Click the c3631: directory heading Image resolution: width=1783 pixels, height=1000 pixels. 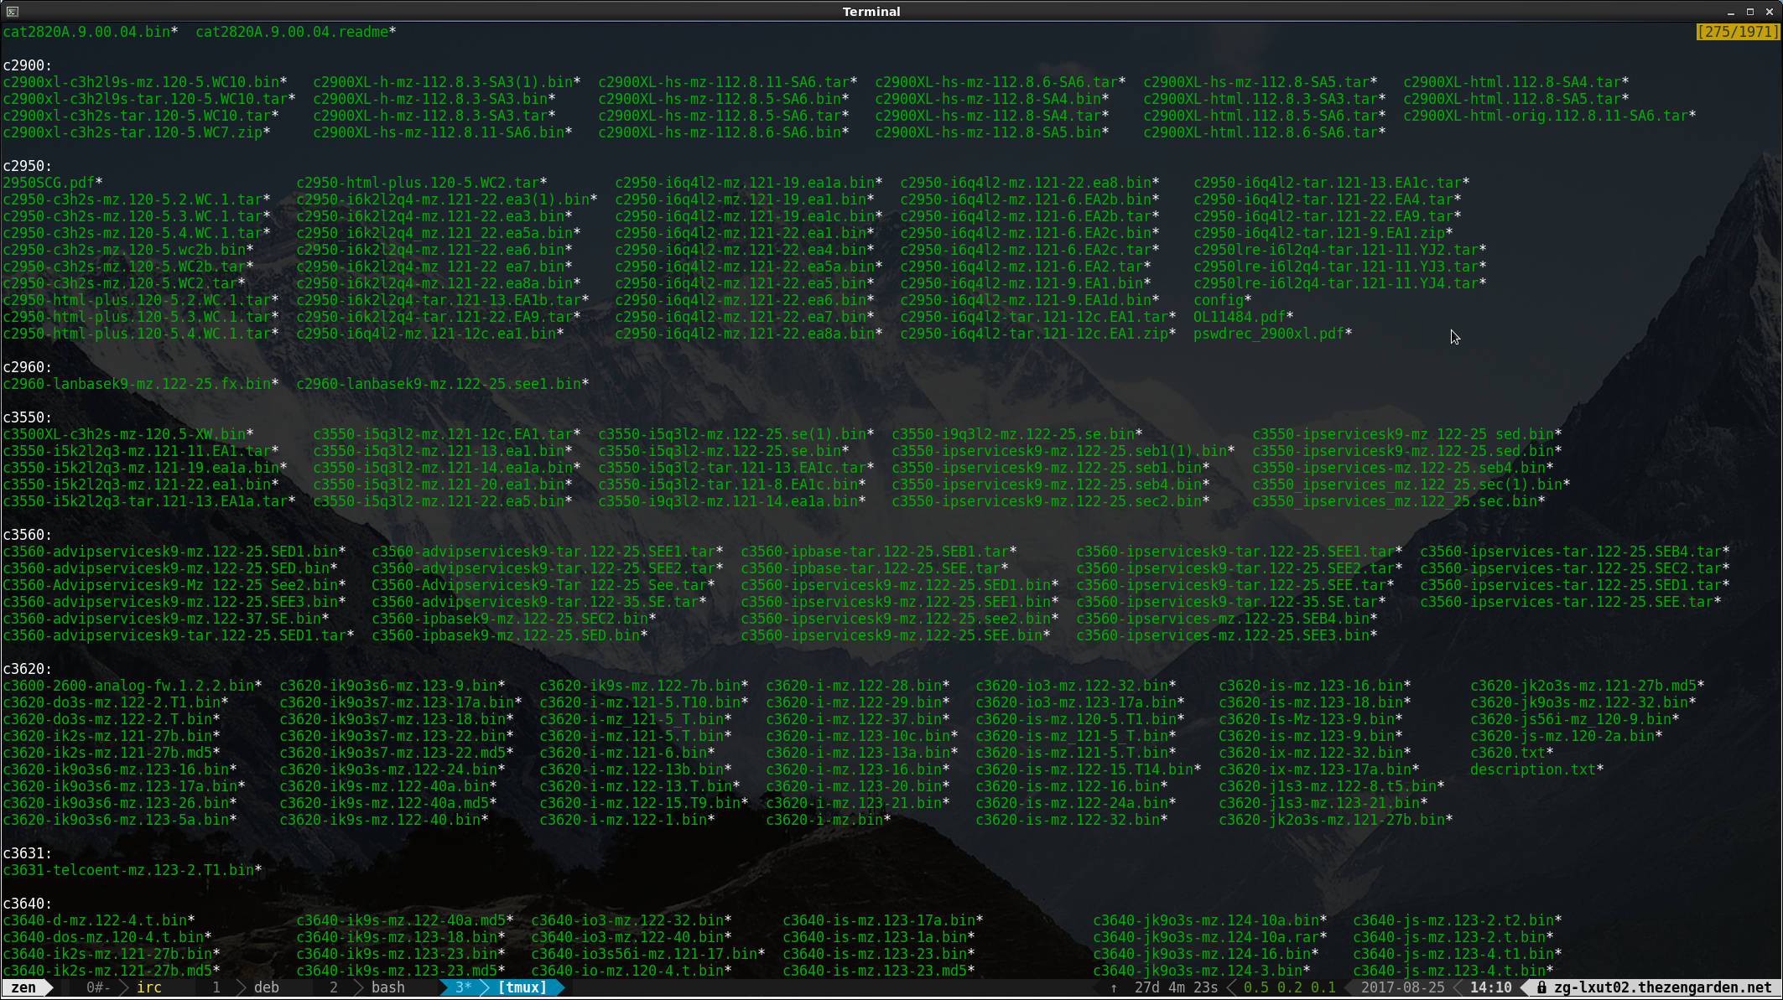pyautogui.click(x=28, y=853)
